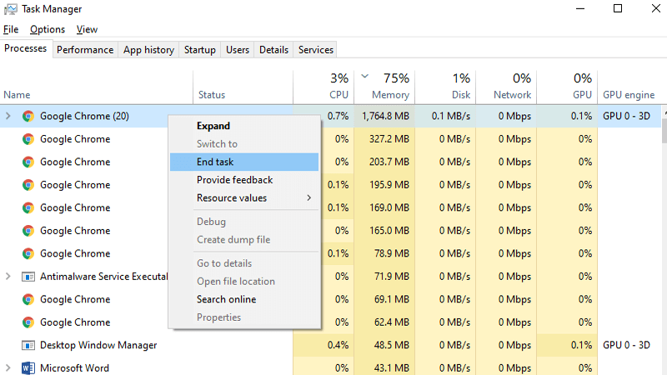Screen dimensions: 667x375
Task: Choose Search online in the context menu
Action: [244, 299]
